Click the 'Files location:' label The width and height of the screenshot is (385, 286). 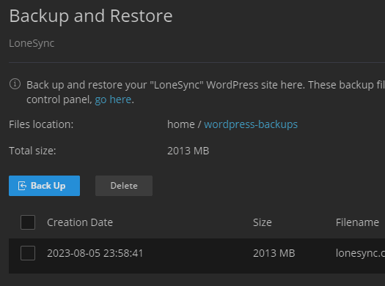(41, 124)
